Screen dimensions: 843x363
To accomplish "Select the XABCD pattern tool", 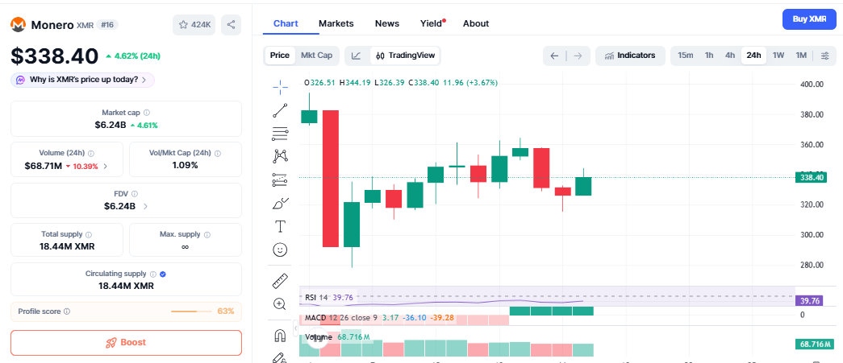I will [280, 157].
